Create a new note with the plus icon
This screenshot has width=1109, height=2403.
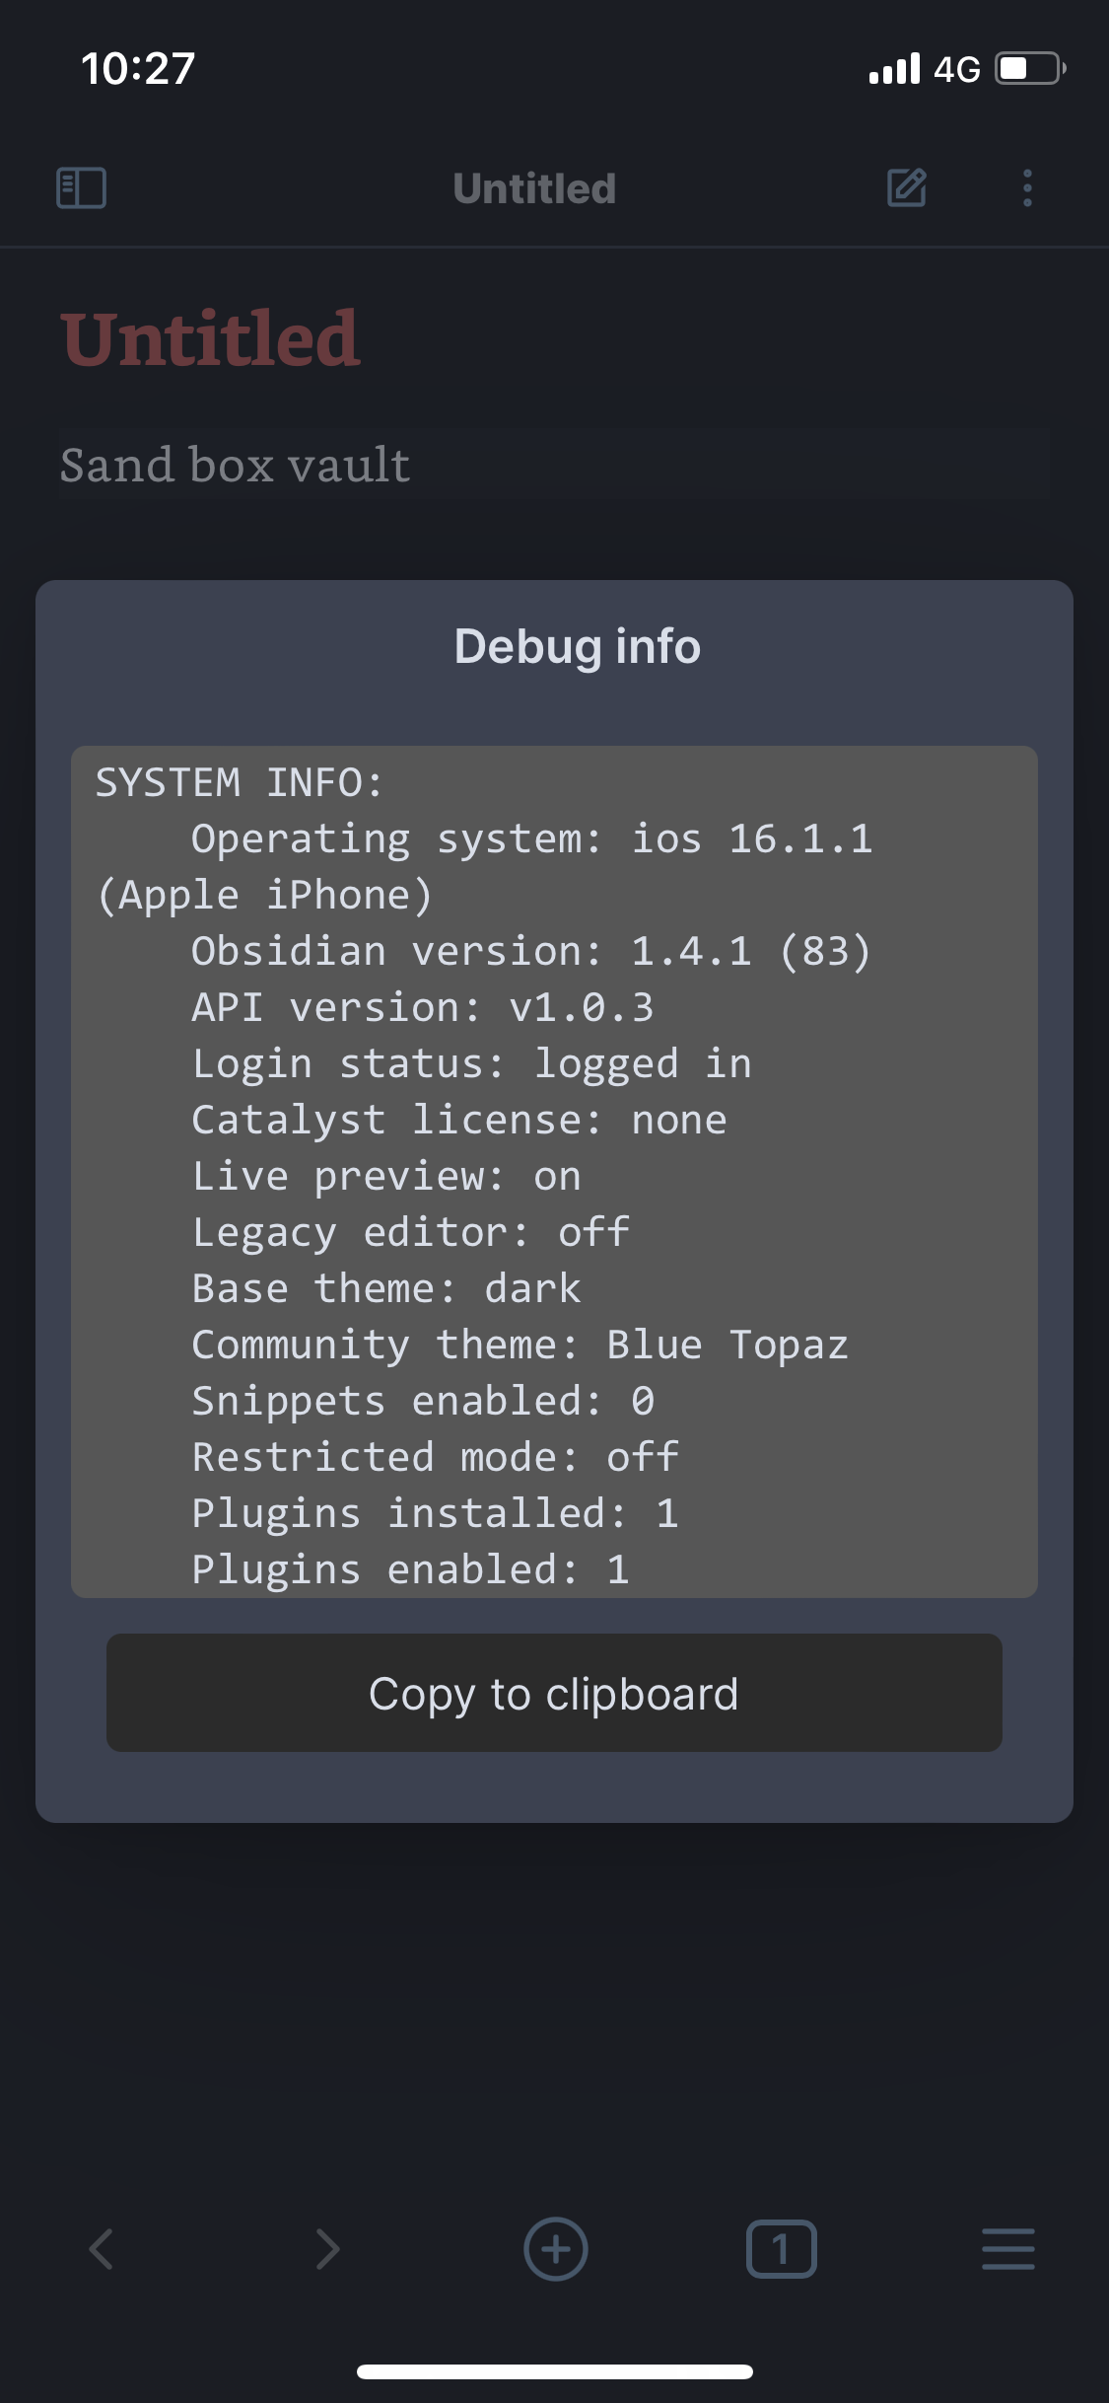pos(554,2249)
